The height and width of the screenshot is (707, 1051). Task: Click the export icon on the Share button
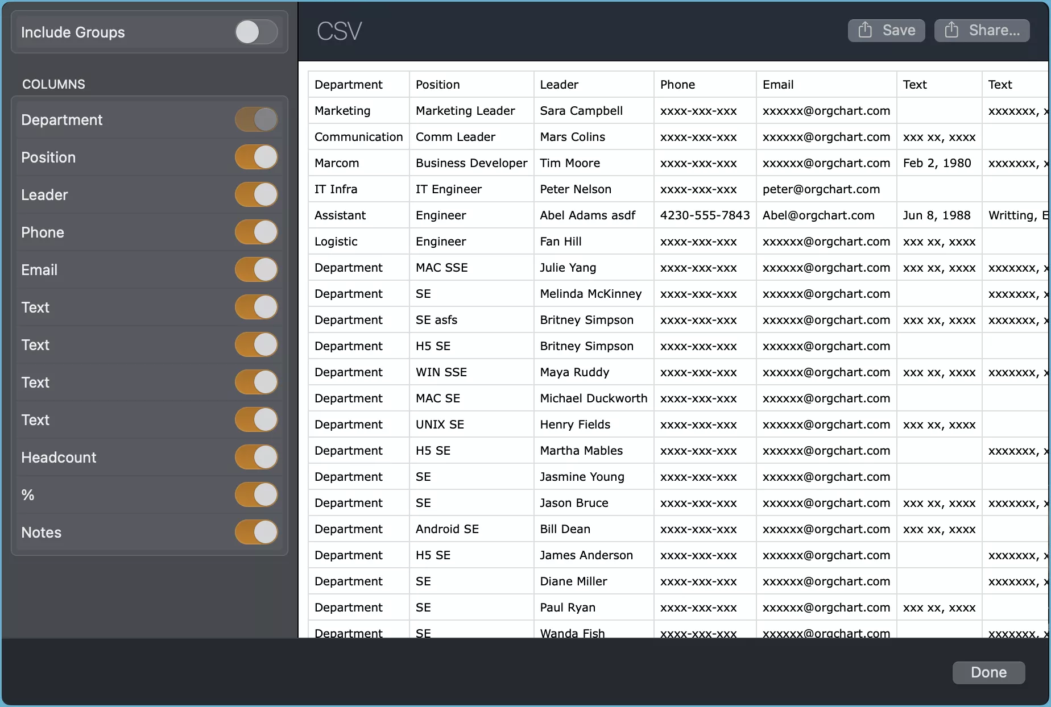pos(951,30)
